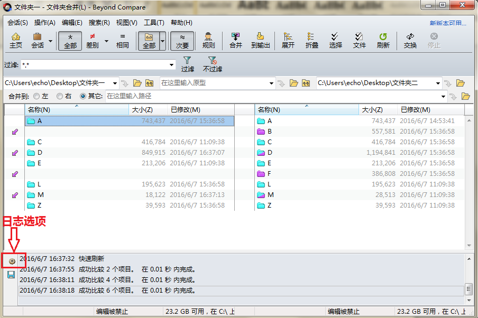478x318 pixels.
Task: Click the 规则 (Rules) toolbar icon
Action: coord(208,41)
